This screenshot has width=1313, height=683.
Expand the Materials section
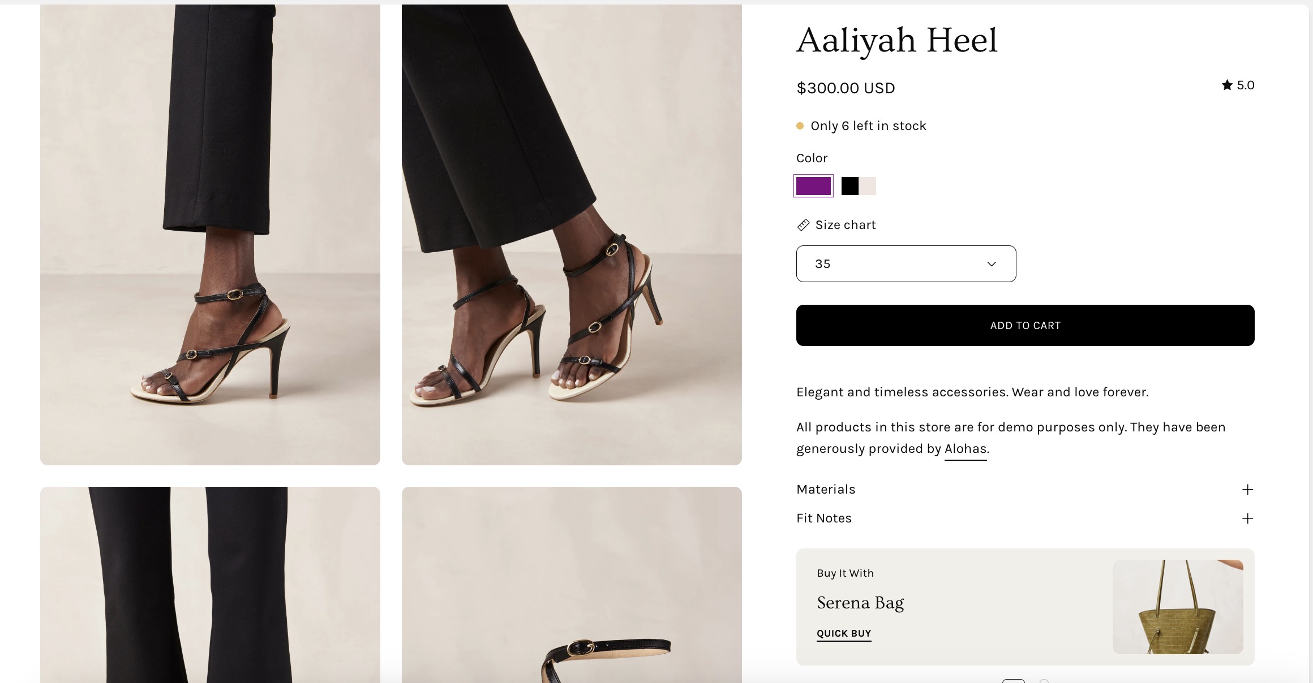826,490
